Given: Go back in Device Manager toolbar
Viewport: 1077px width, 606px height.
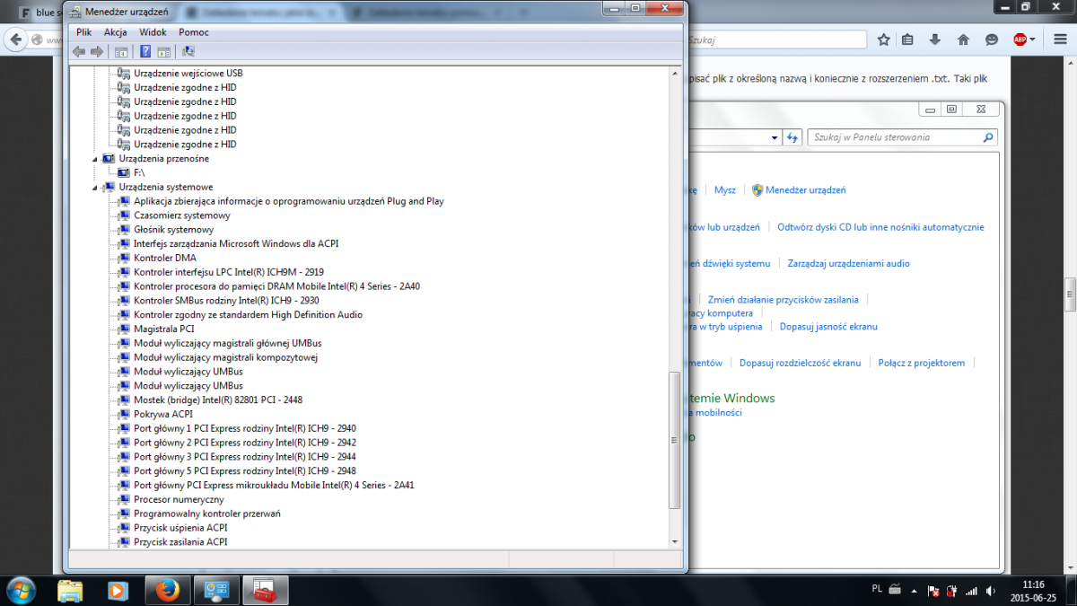Looking at the screenshot, I should pos(80,52).
